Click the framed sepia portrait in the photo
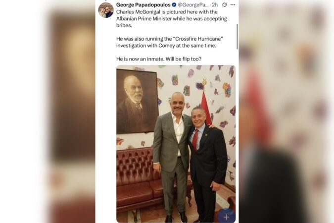 point(138,101)
